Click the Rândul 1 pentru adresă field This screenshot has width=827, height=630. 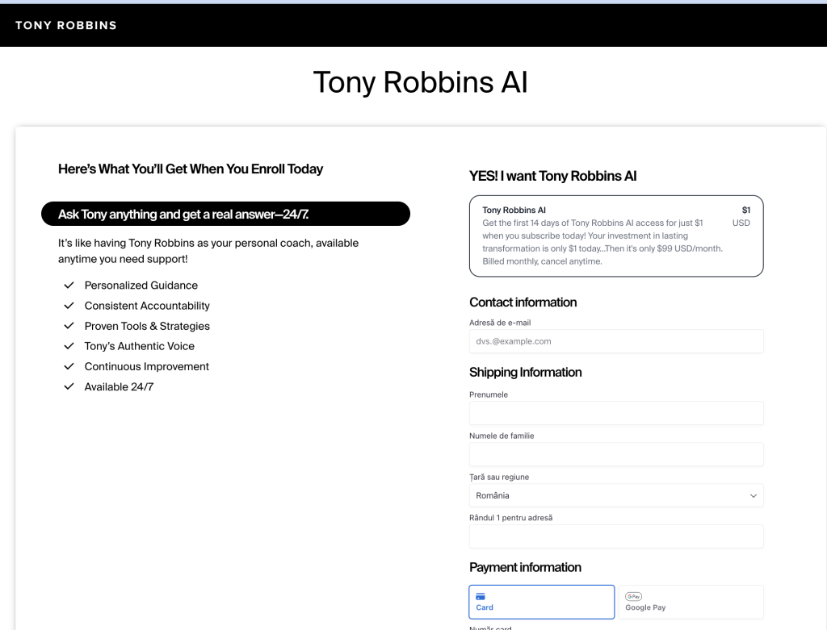coord(616,536)
